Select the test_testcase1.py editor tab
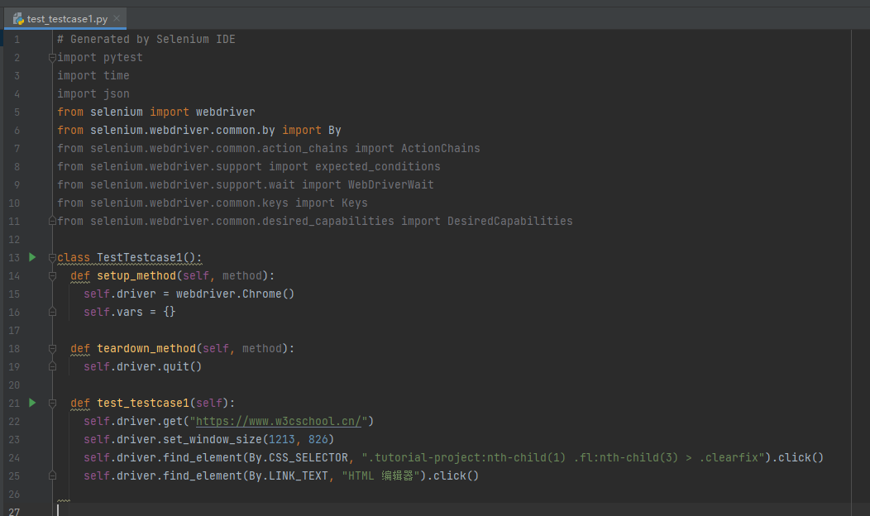Image resolution: width=870 pixels, height=516 pixels. [x=67, y=18]
